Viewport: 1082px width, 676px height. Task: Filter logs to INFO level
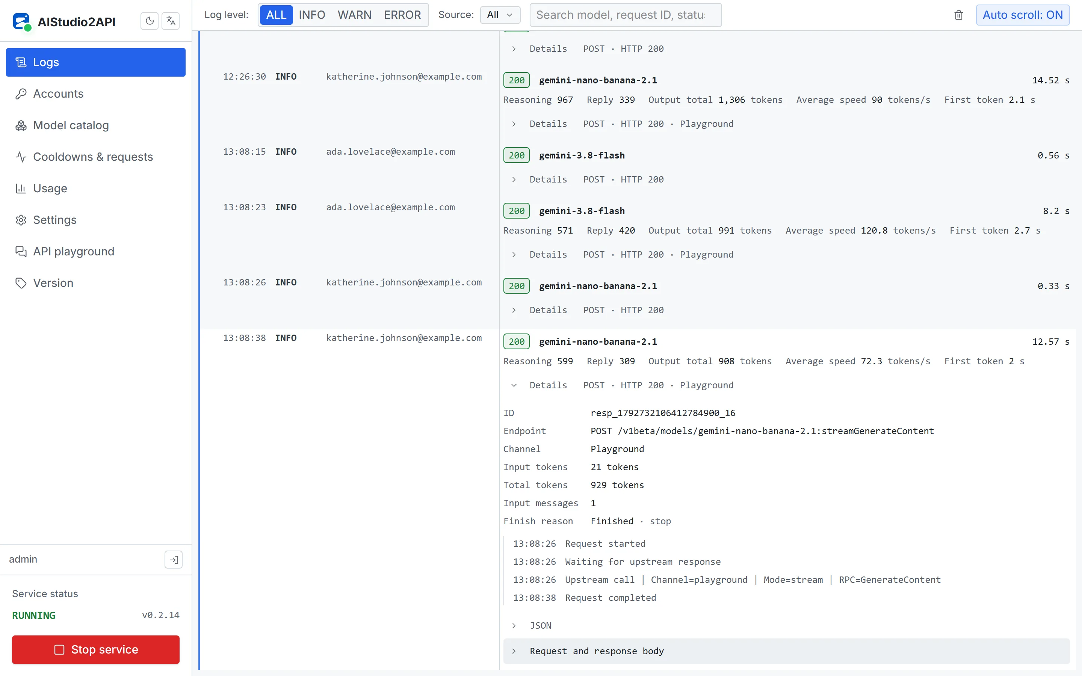pos(311,15)
